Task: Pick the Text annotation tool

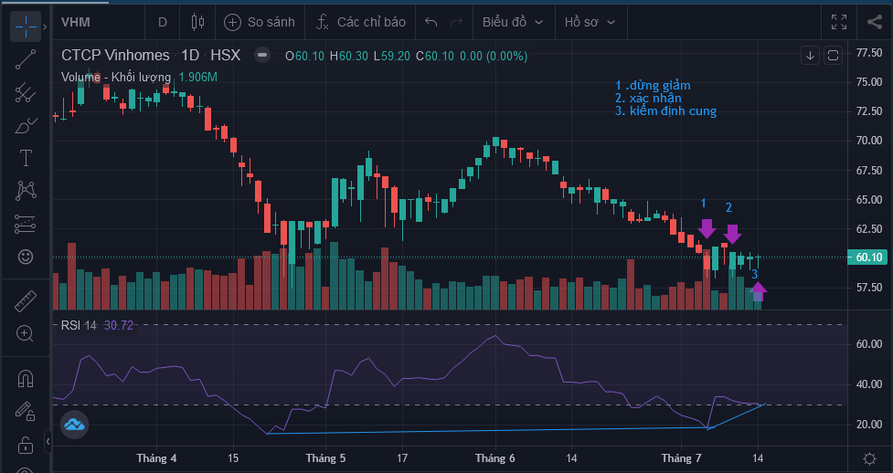Action: click(x=26, y=158)
